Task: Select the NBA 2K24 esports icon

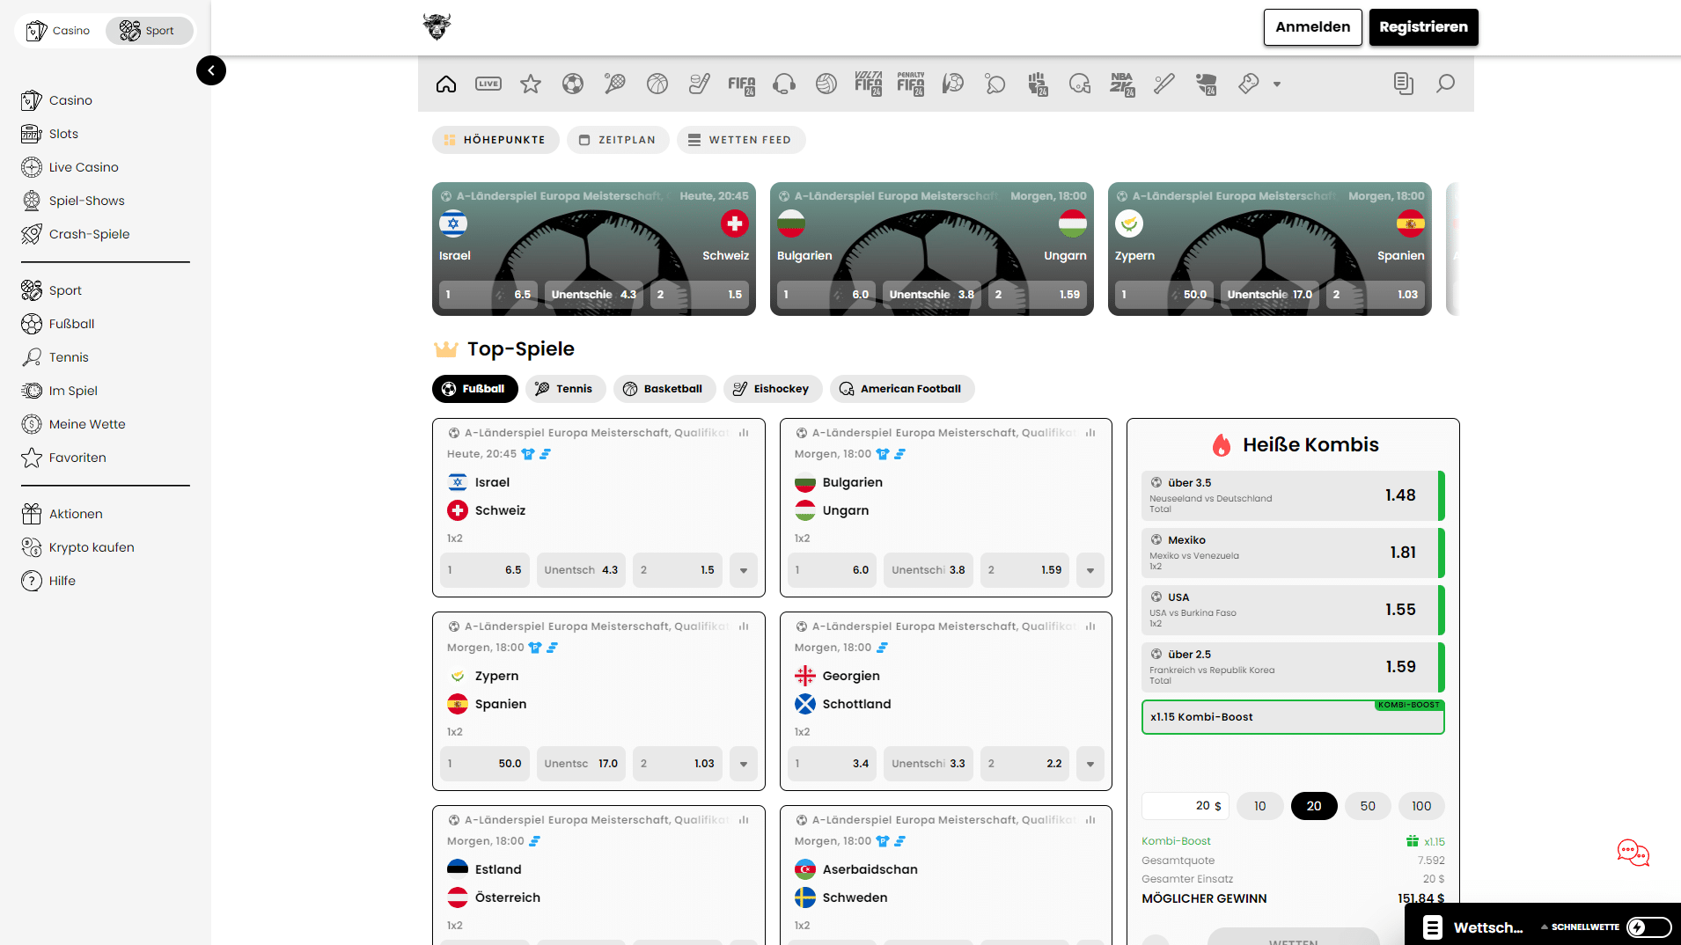Action: tap(1121, 84)
